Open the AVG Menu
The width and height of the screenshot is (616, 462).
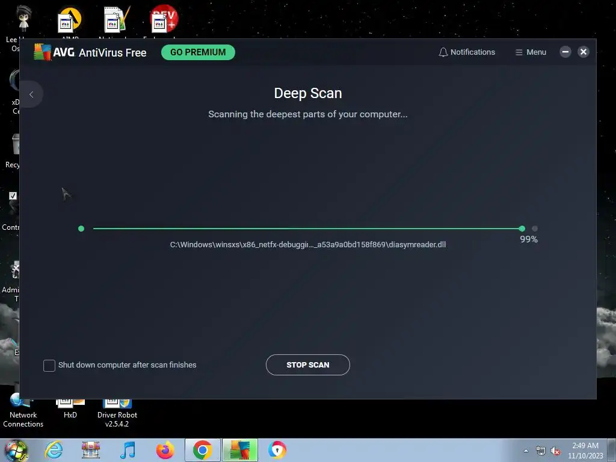(531, 52)
